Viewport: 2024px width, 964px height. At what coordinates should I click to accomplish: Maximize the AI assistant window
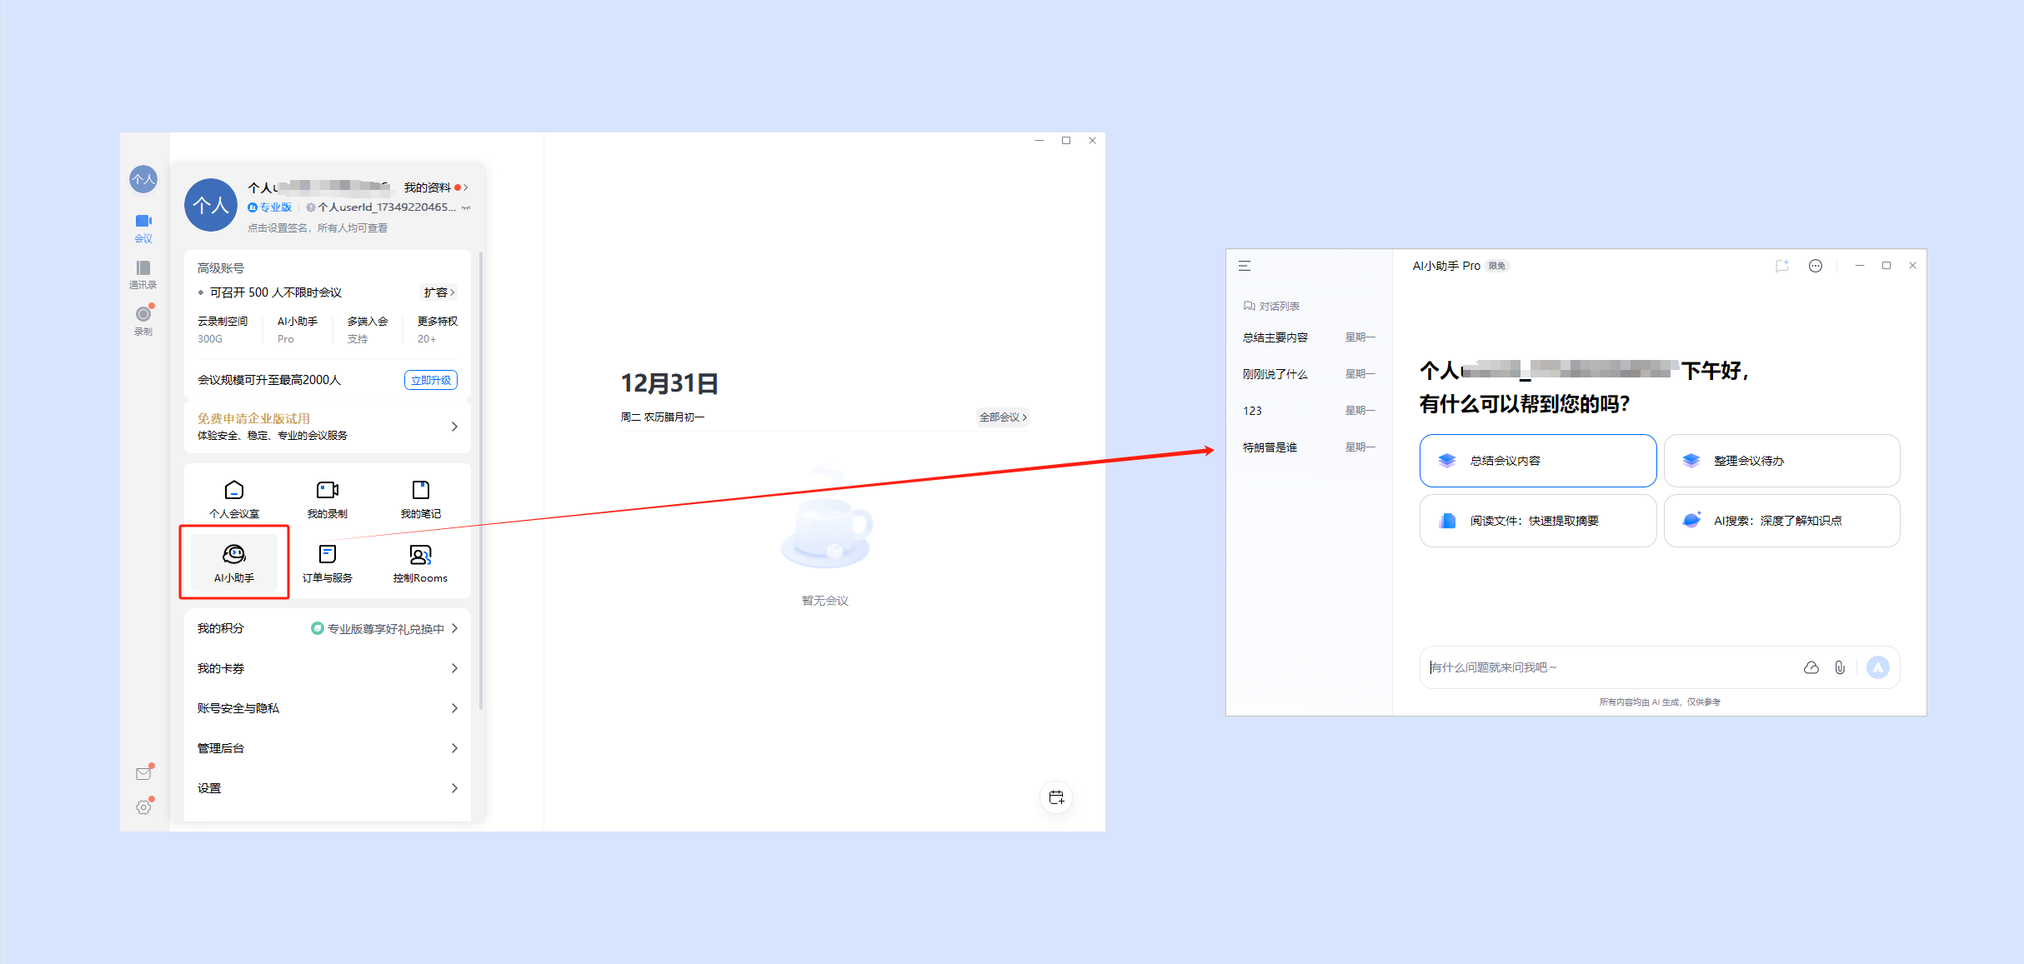click(x=1886, y=266)
